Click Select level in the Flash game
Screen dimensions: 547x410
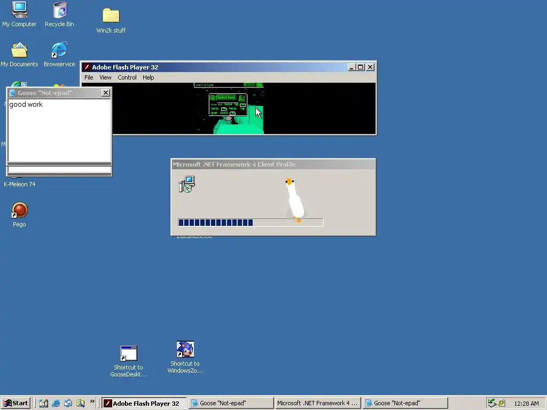(226, 98)
